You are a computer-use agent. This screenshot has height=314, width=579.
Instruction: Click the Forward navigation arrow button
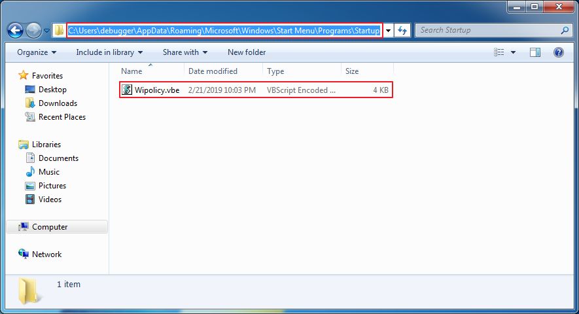pyautogui.click(x=33, y=31)
